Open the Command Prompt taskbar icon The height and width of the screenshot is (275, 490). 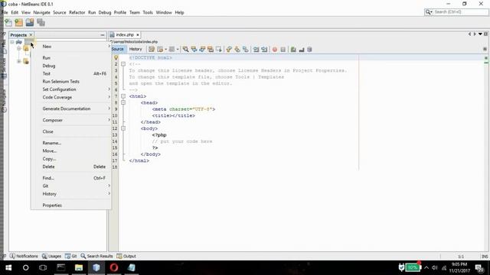point(61,267)
